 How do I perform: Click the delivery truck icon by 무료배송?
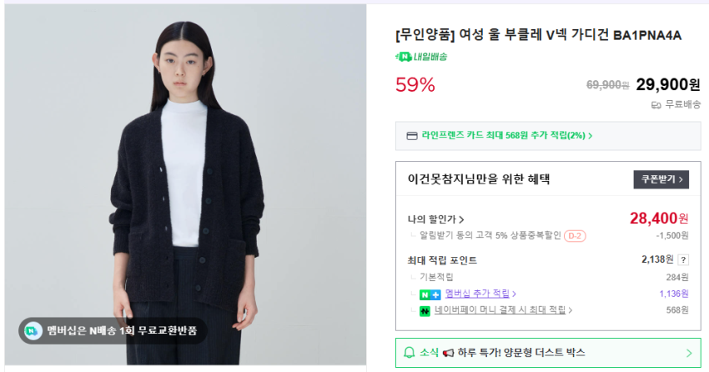click(656, 105)
